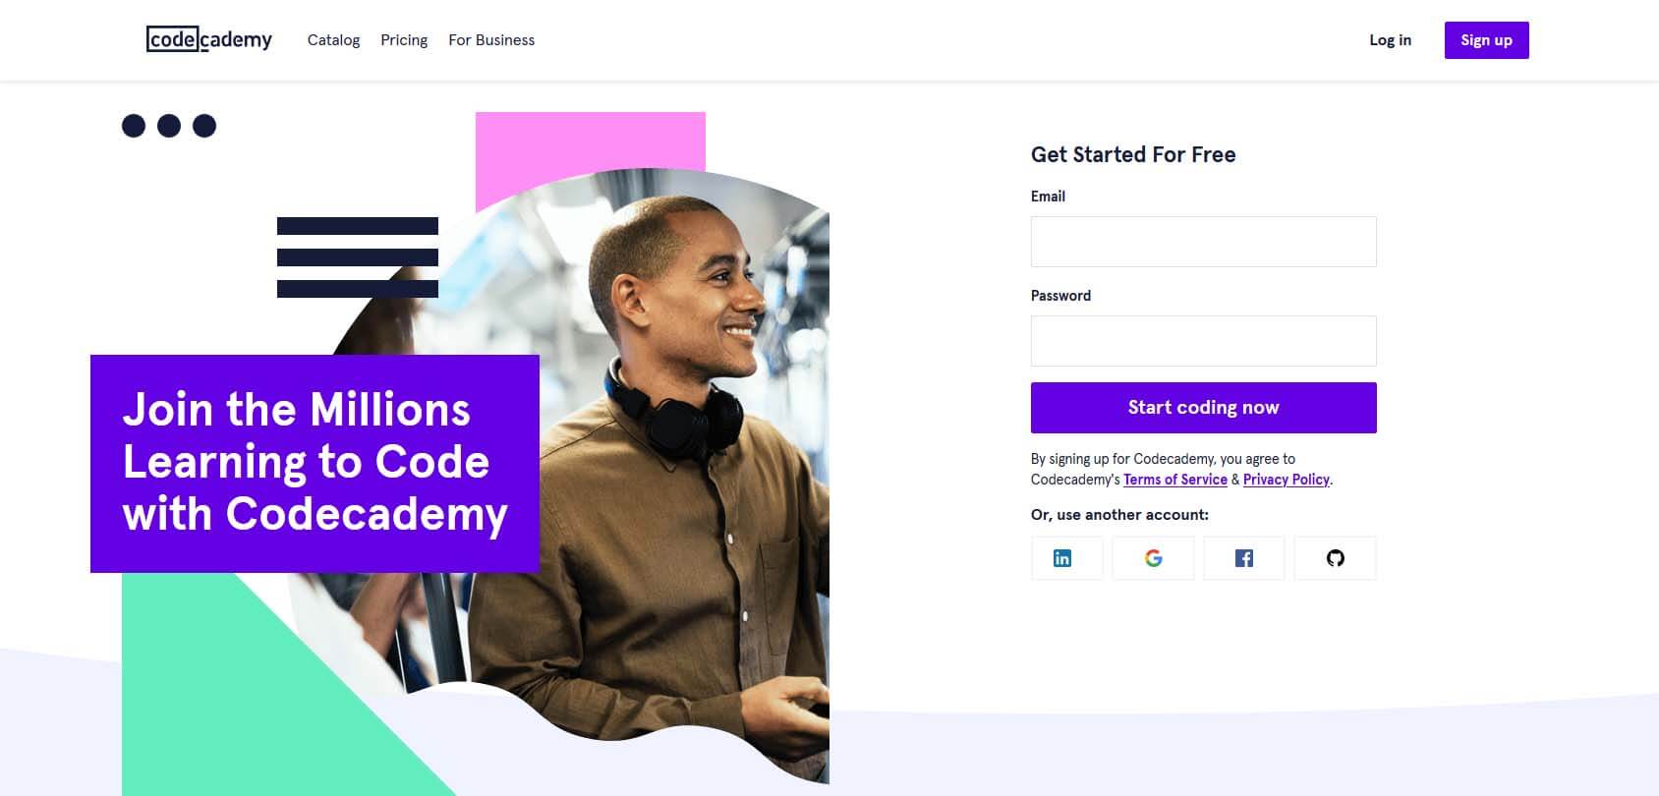This screenshot has height=796, width=1659.
Task: Navigate to the Pricing page
Action: point(404,40)
